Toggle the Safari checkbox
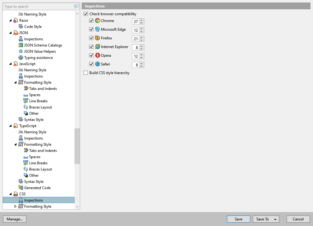 tap(91, 64)
